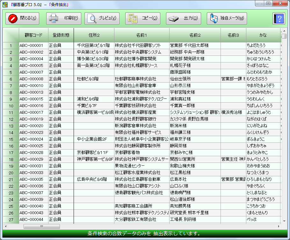Click the かな column header

[x=263, y=35]
